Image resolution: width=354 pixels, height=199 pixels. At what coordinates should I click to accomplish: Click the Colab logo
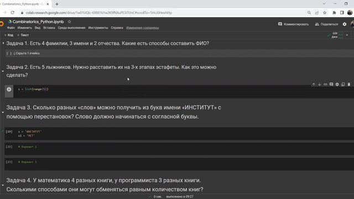pyautogui.click(x=2, y=24)
